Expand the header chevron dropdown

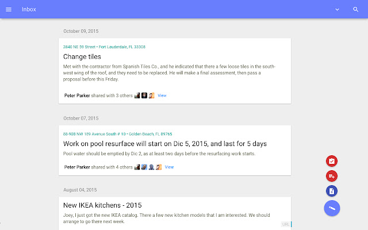[338, 9]
